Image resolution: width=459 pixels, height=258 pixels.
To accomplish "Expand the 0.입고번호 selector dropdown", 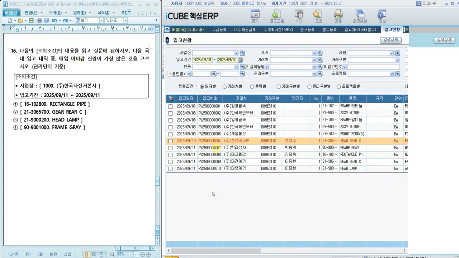I will [x=344, y=67].
